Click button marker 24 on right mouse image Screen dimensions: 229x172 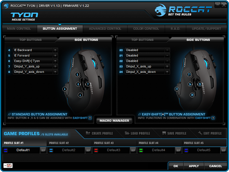tap(190, 84)
